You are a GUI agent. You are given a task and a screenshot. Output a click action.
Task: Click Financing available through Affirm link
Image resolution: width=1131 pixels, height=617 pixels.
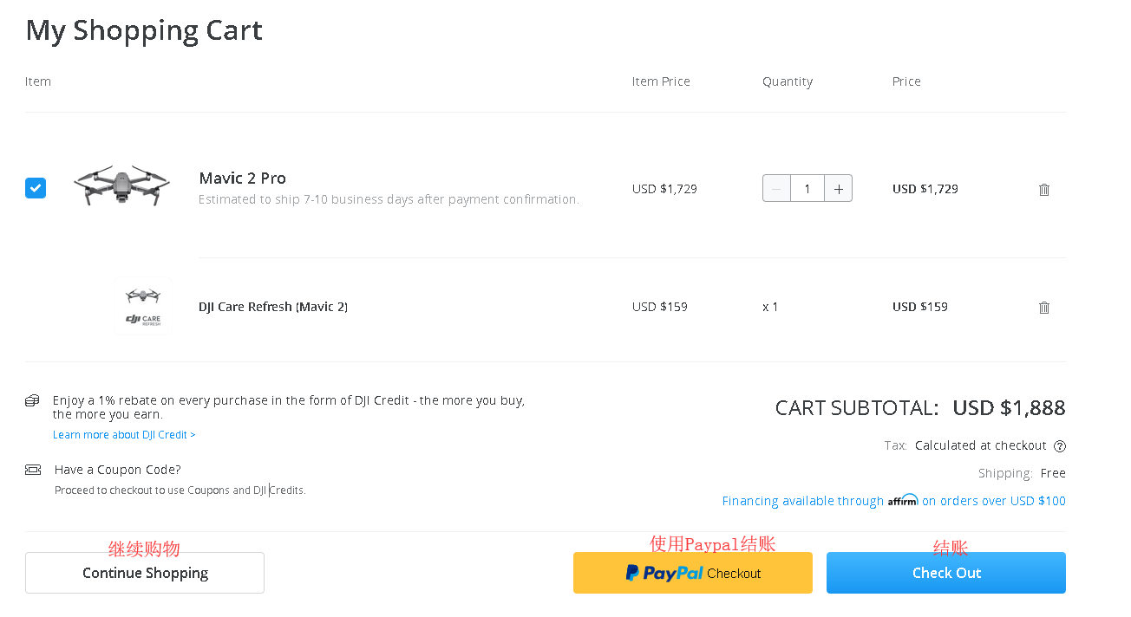802,501
